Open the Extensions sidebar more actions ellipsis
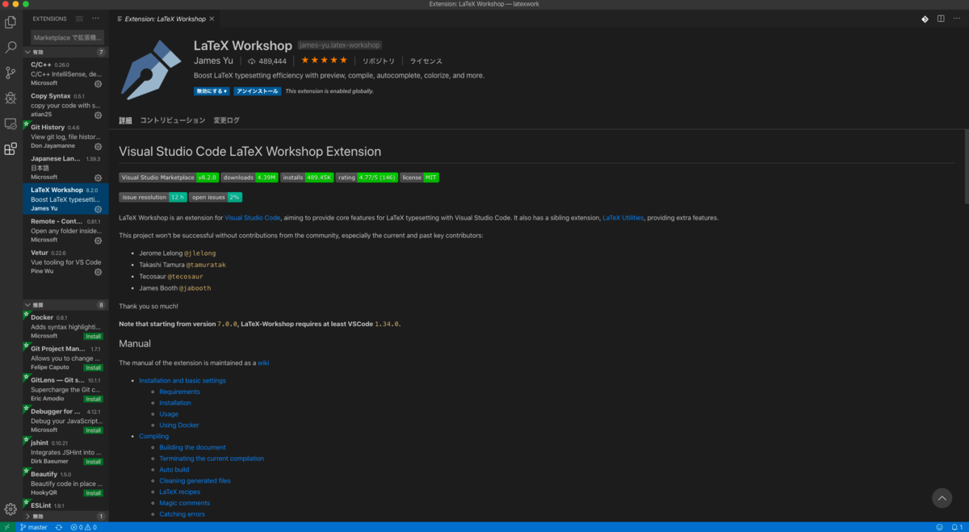The image size is (969, 532). pos(96,18)
